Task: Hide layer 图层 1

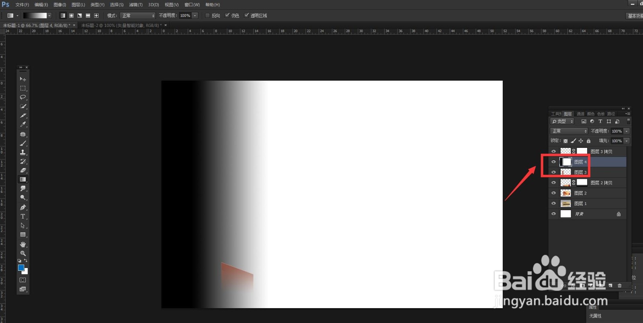Action: click(x=554, y=204)
